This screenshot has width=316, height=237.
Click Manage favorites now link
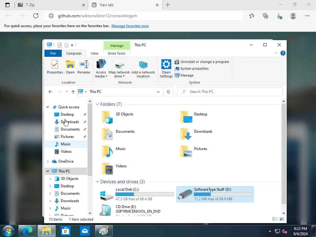coord(130,26)
